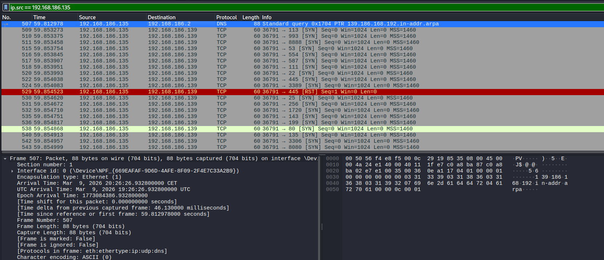
Task: Sort by the Source column header
Action: click(x=112, y=17)
